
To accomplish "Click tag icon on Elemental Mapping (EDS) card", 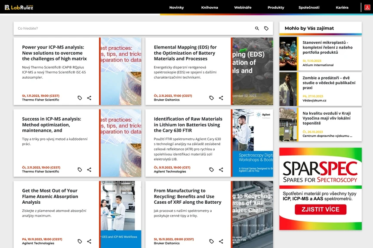I will (x=212, y=98).
